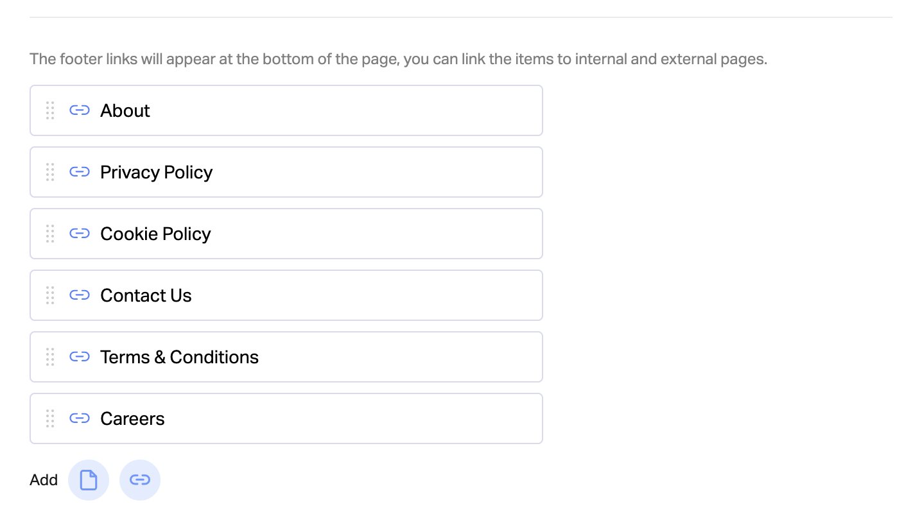Grab the drag handle of Contact Us row

coord(50,295)
